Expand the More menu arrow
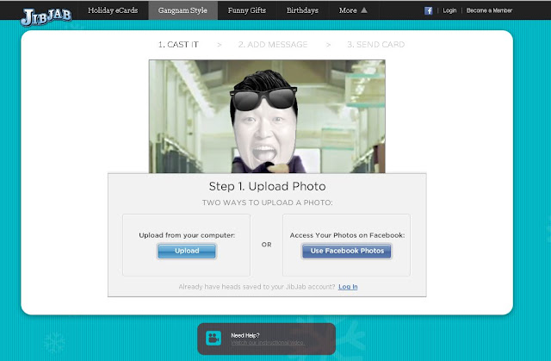The width and height of the screenshot is (551, 361). [x=364, y=10]
